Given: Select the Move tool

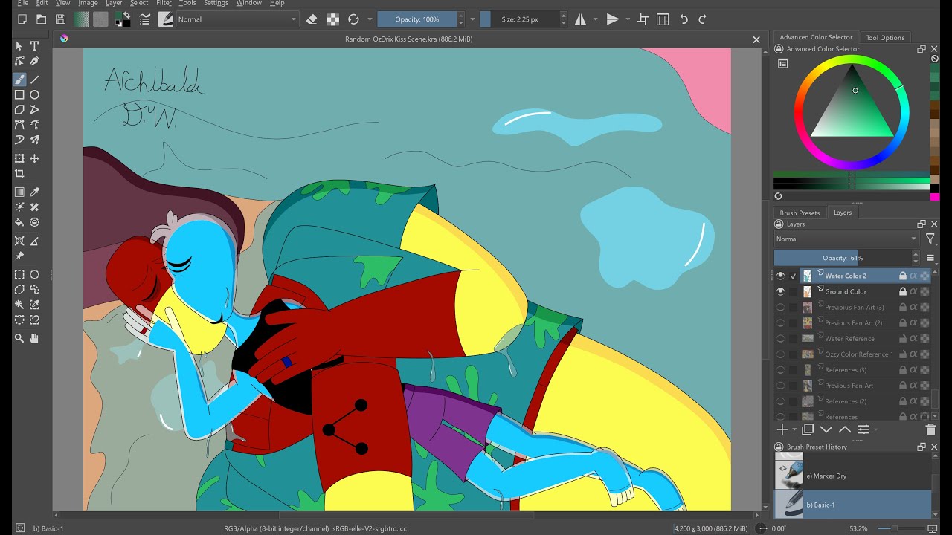Looking at the screenshot, I should coord(34,158).
